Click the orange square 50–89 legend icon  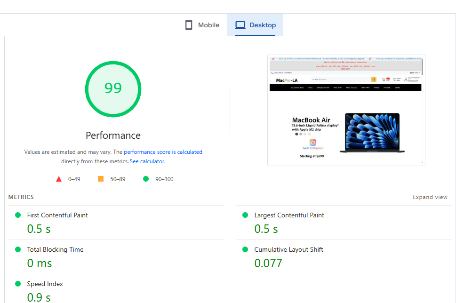pyautogui.click(x=101, y=179)
